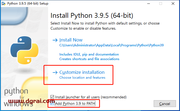Click the 'Install Python 3.9.5 (64-bit)' heading
The image size is (180, 111).
[92, 15]
